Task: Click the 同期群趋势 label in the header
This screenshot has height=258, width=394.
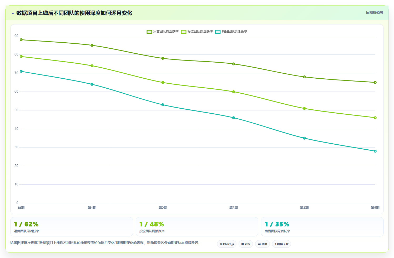Action: (375, 13)
